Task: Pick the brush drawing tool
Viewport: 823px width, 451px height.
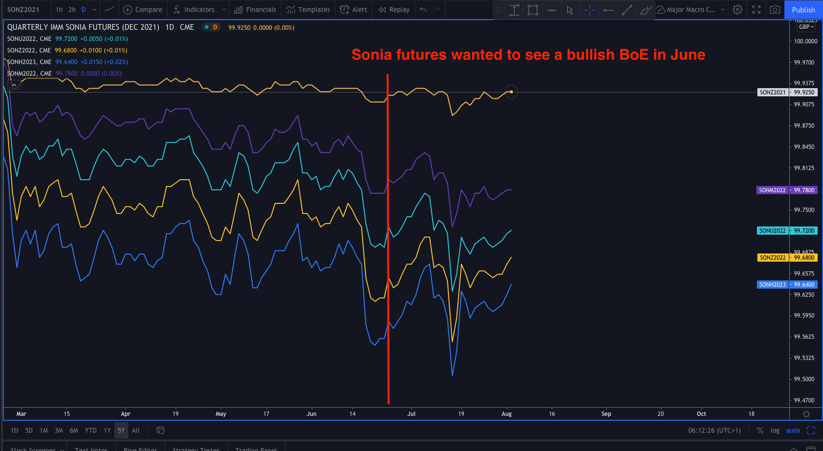Action: click(646, 10)
